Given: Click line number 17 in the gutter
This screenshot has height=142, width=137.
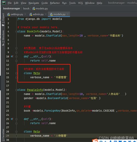Looking at the screenshot, I should pos(8,86).
